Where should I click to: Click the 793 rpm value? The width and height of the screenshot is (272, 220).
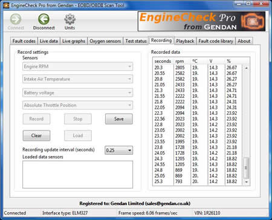point(178,181)
